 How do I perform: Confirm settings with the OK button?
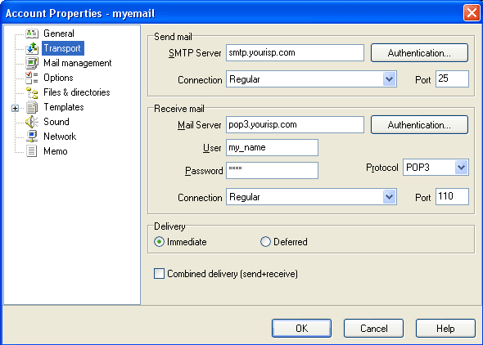click(301, 328)
